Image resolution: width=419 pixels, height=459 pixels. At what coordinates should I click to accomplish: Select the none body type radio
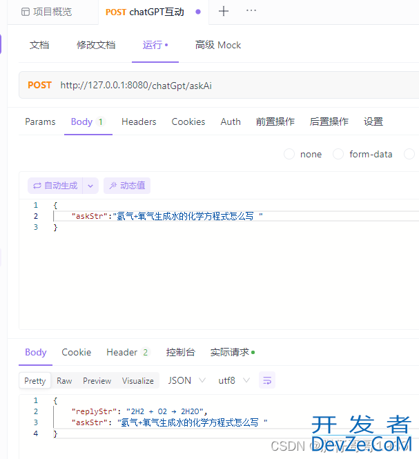289,154
